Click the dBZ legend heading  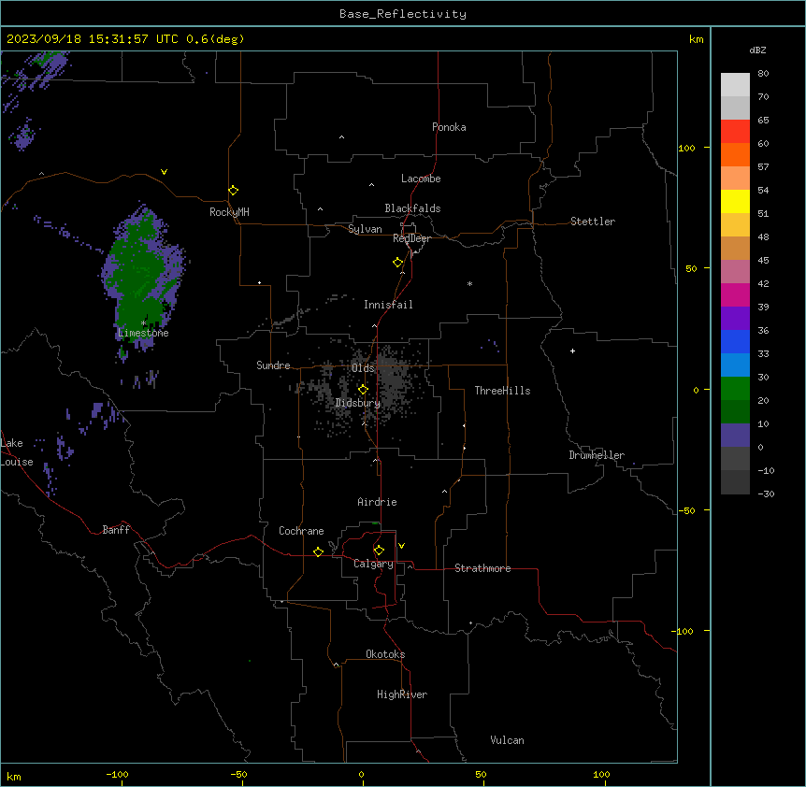pos(757,50)
